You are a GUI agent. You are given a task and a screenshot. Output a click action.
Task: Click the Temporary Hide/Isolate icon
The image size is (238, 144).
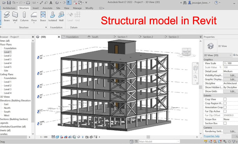[x=78, y=137]
